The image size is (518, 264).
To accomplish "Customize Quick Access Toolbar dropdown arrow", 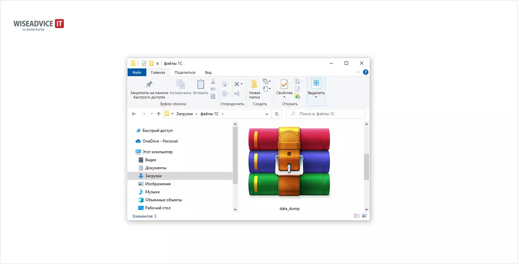I will tap(157, 63).
